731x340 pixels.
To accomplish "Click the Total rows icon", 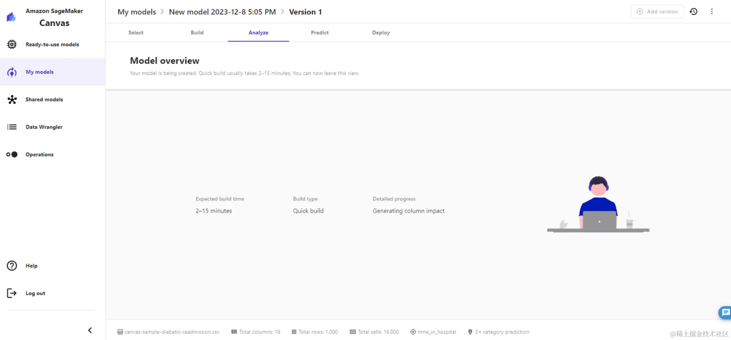I will coord(294,332).
